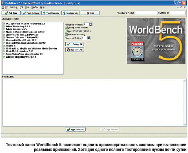
Task: Uncheck Microsoft Windows Media Encoder 9.0 test
Action: tap(4, 43)
